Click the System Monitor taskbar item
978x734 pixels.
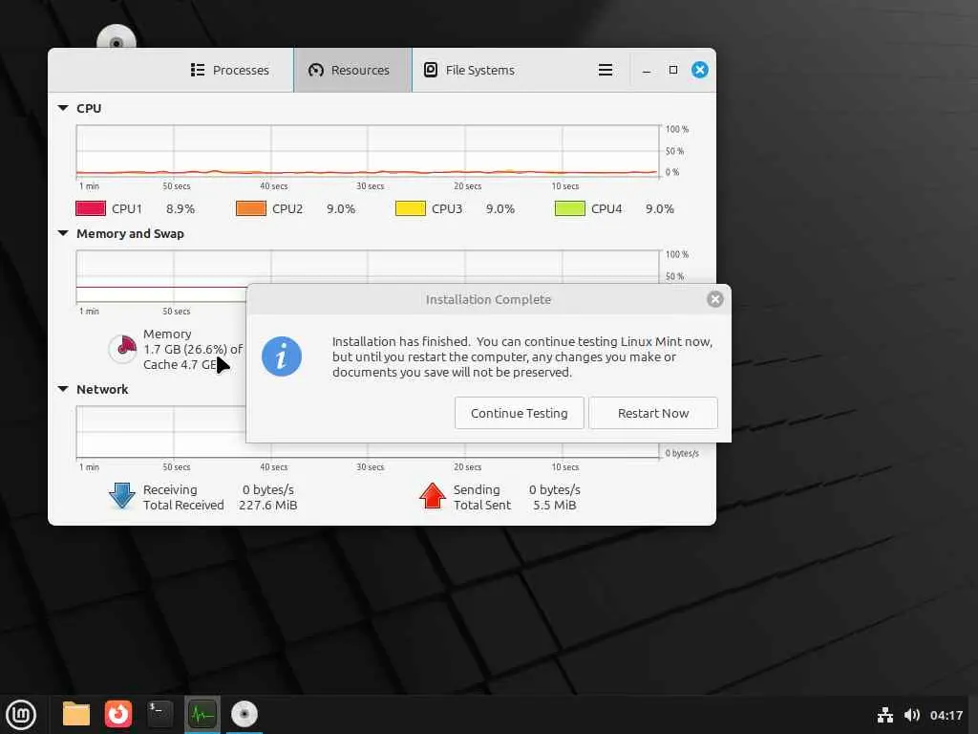[x=202, y=715]
